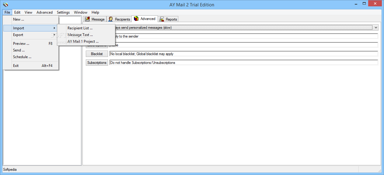Viewport: 384px width, 175px height.
Task: Expand the Export submenu entry
Action: (x=31, y=35)
